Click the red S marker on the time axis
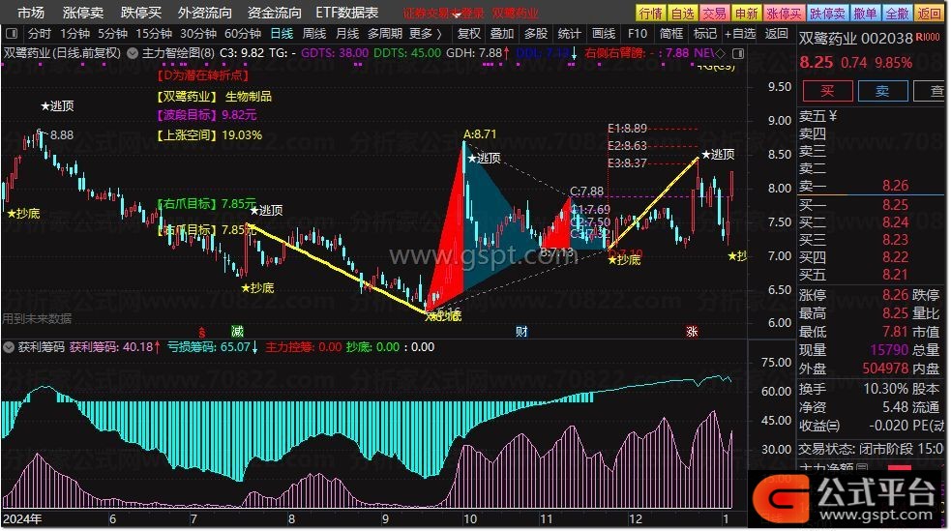 click(202, 332)
